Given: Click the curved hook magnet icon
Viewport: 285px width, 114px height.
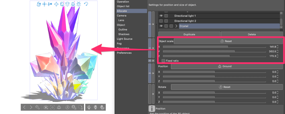Looking at the screenshot, I should tap(86, 4).
